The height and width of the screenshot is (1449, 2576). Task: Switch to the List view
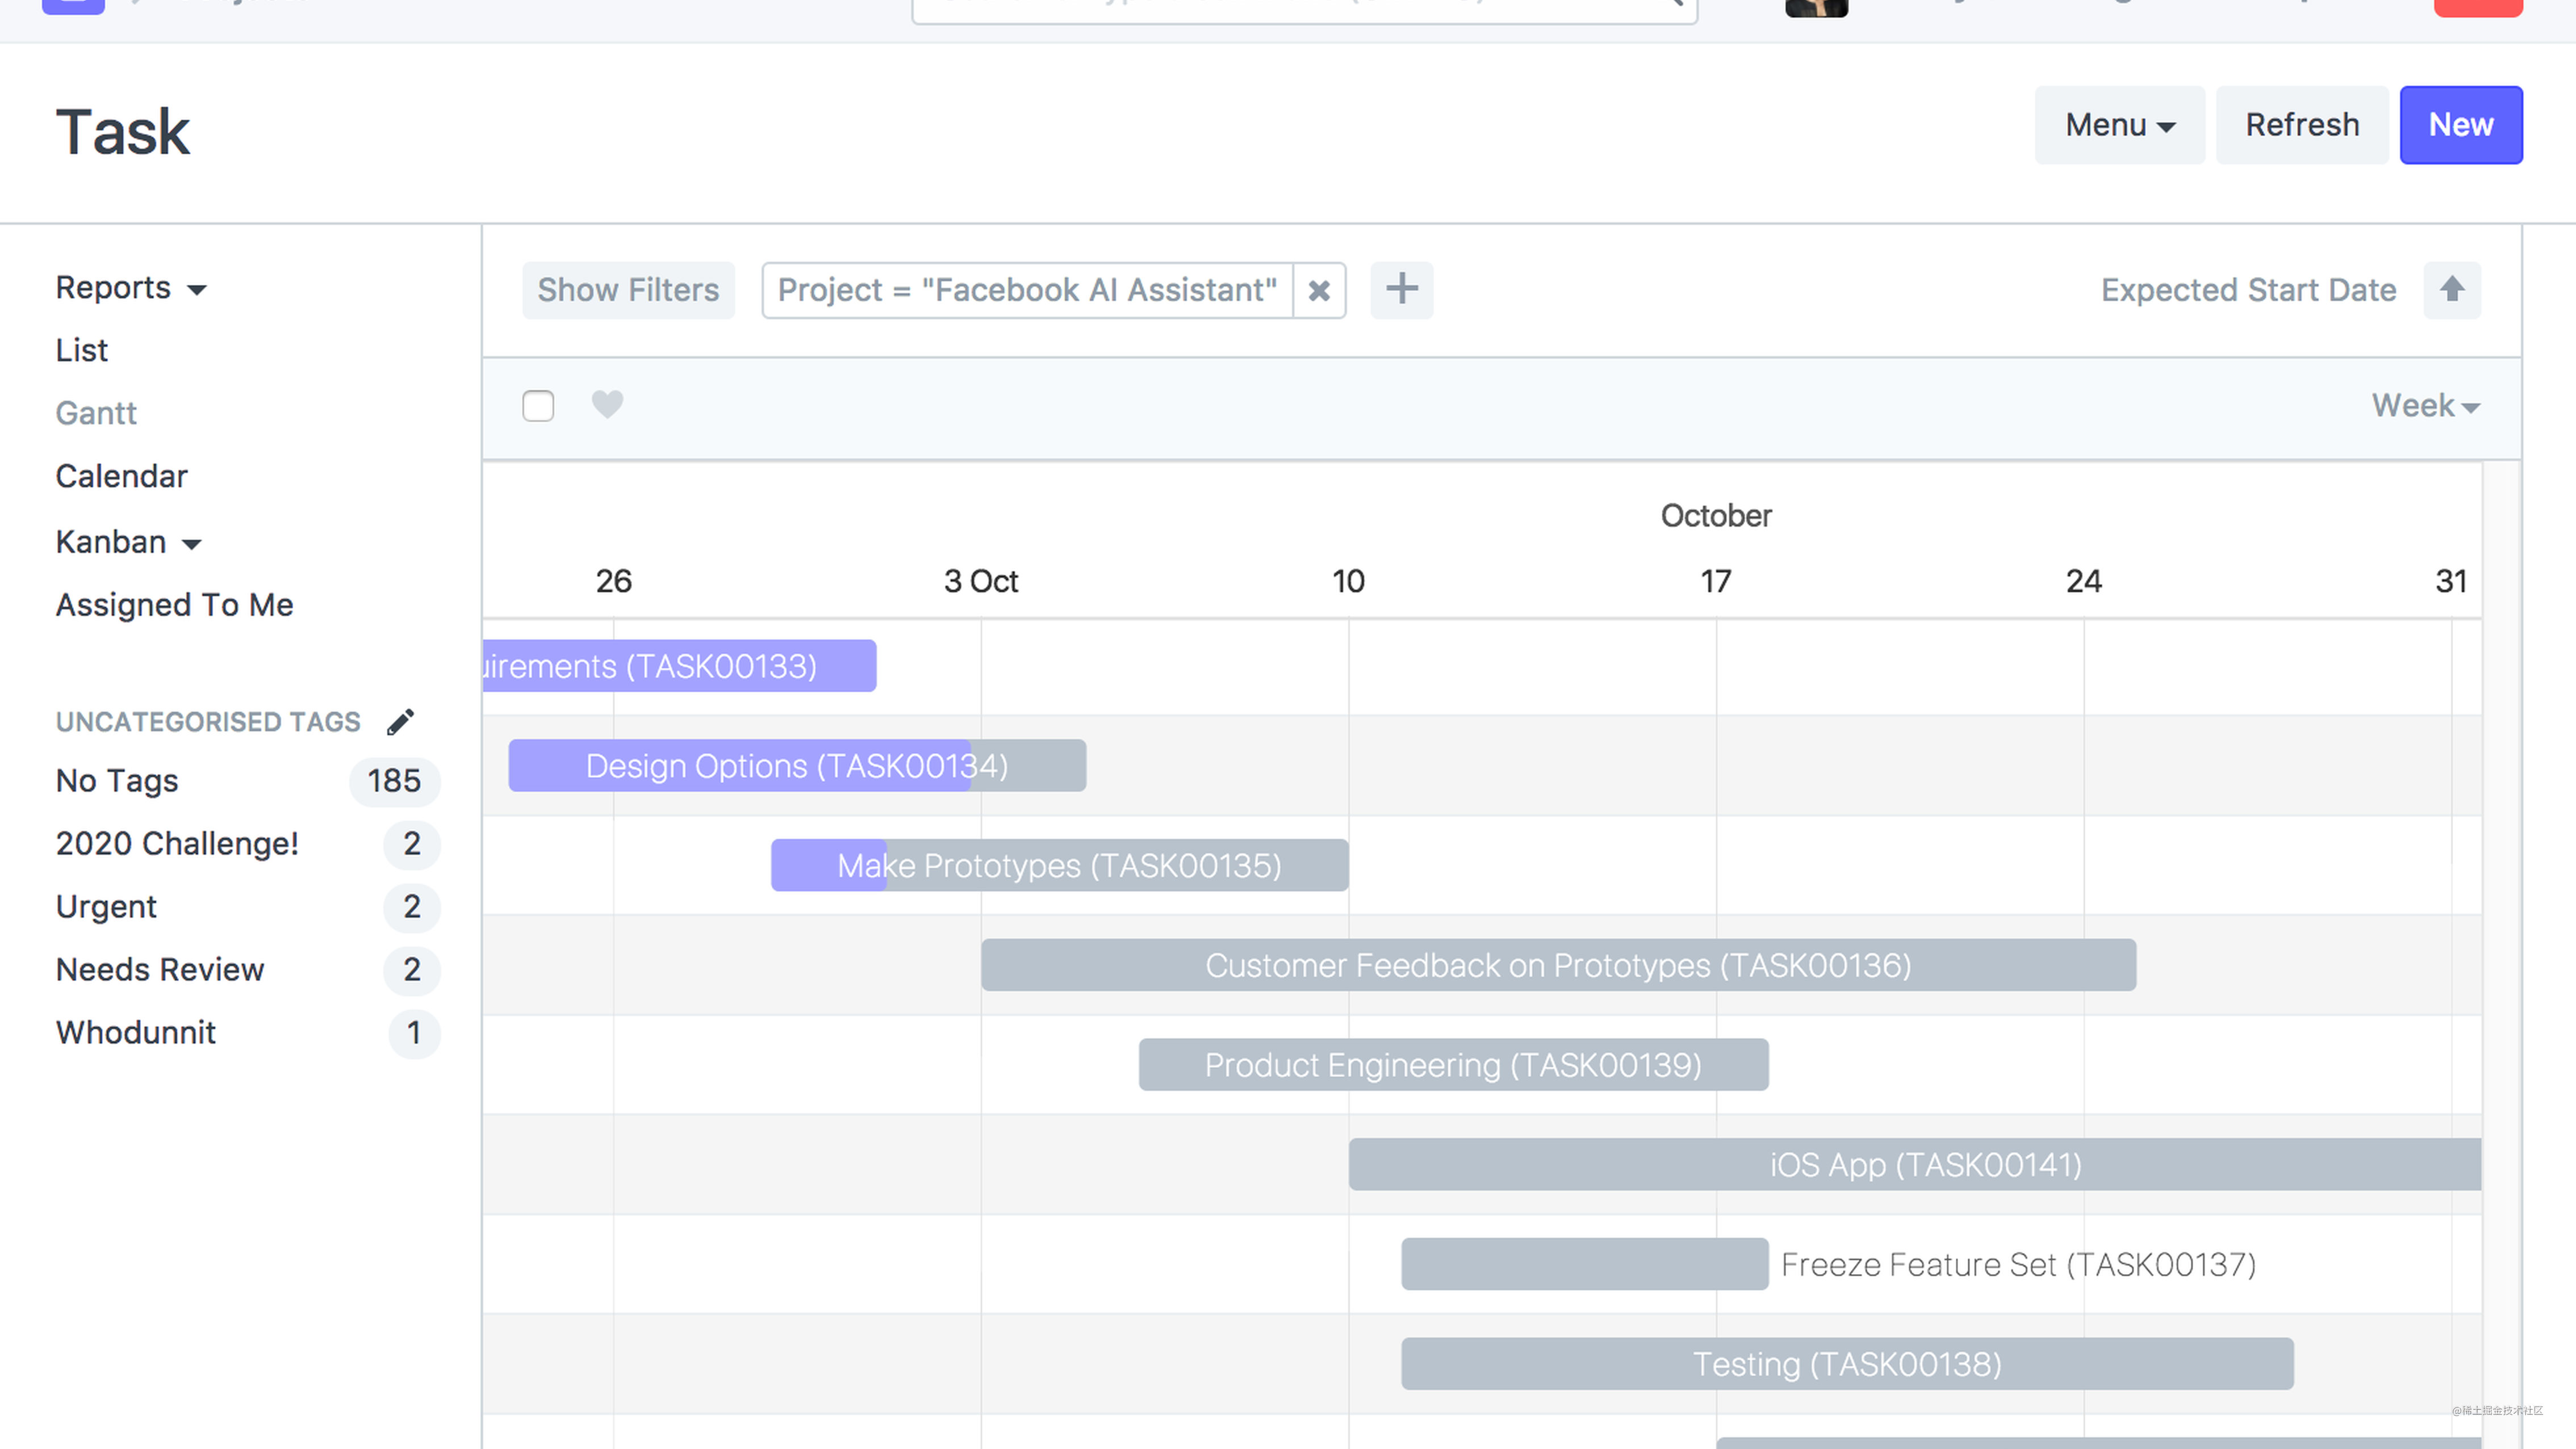pyautogui.click(x=81, y=351)
